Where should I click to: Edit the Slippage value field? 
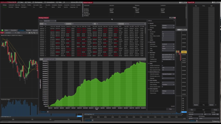coord(168,78)
